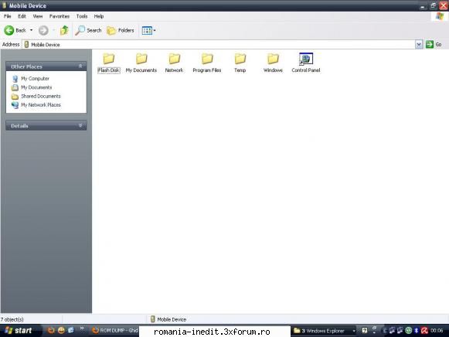Viewport: 449px width, 337px height.
Task: Open the My Documents folder in file pane
Action: click(141, 59)
